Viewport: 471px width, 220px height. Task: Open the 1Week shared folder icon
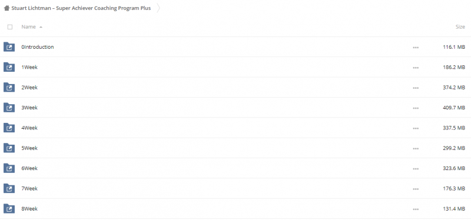pos(9,67)
